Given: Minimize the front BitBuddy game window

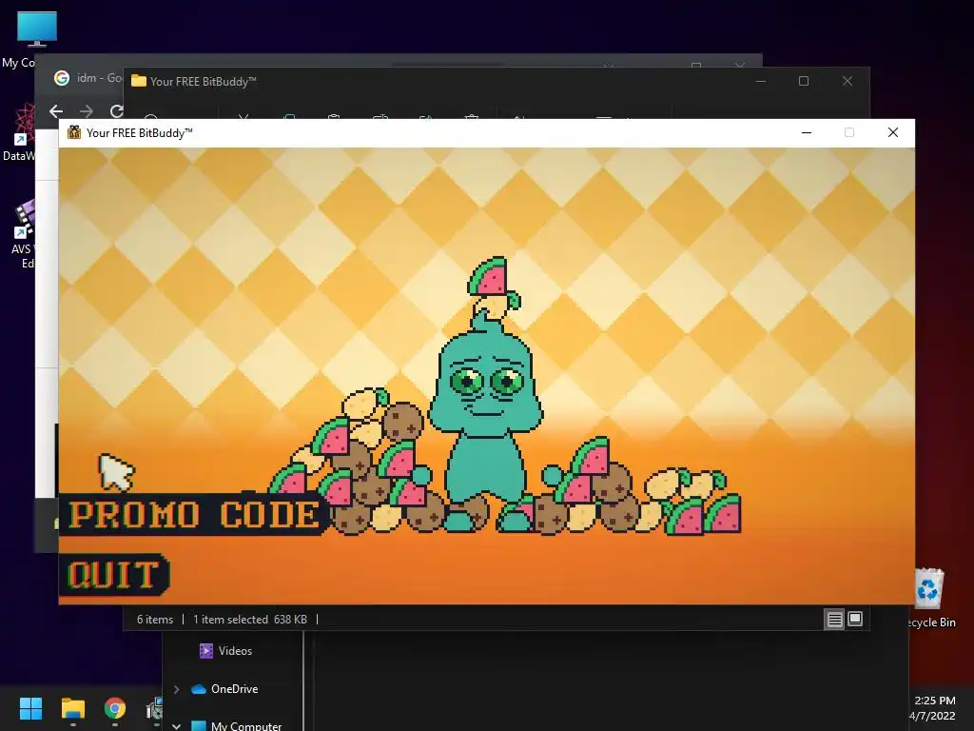Looking at the screenshot, I should [807, 132].
